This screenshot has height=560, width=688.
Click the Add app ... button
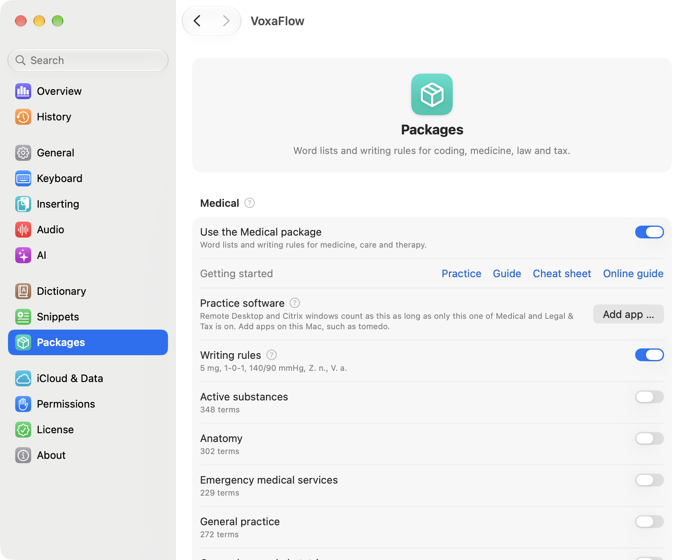click(x=628, y=314)
